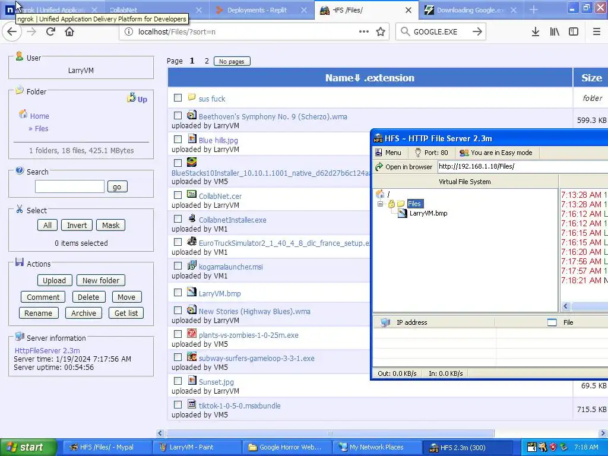
Task: Submit the GOOGLE.EXE search with the arrow
Action: click(477, 32)
